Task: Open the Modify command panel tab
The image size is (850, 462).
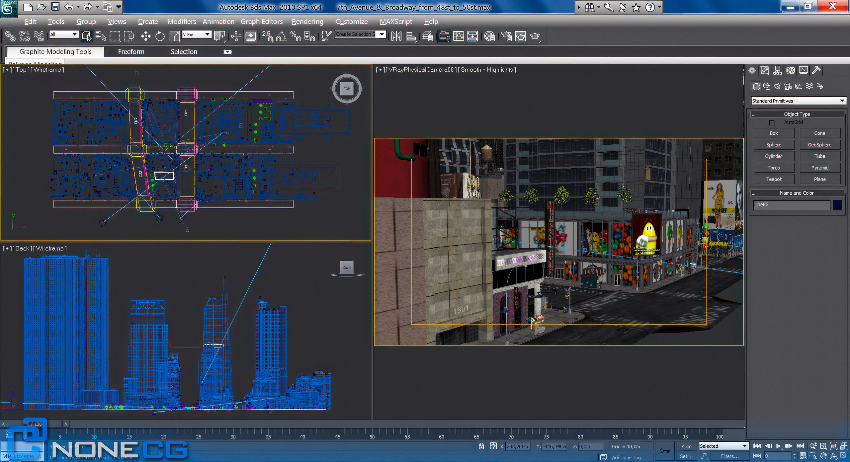Action: tap(765, 70)
